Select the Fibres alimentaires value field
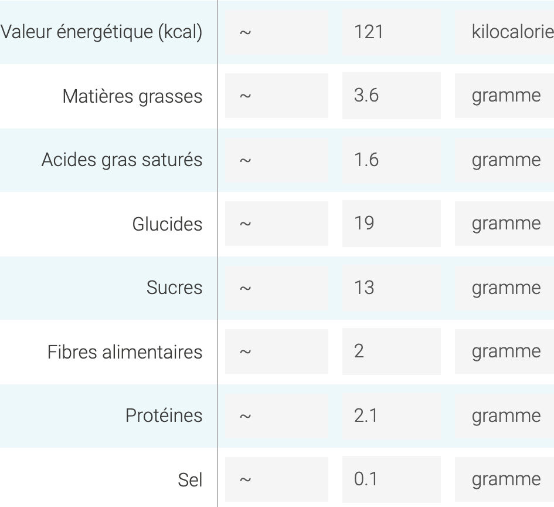 pos(391,351)
